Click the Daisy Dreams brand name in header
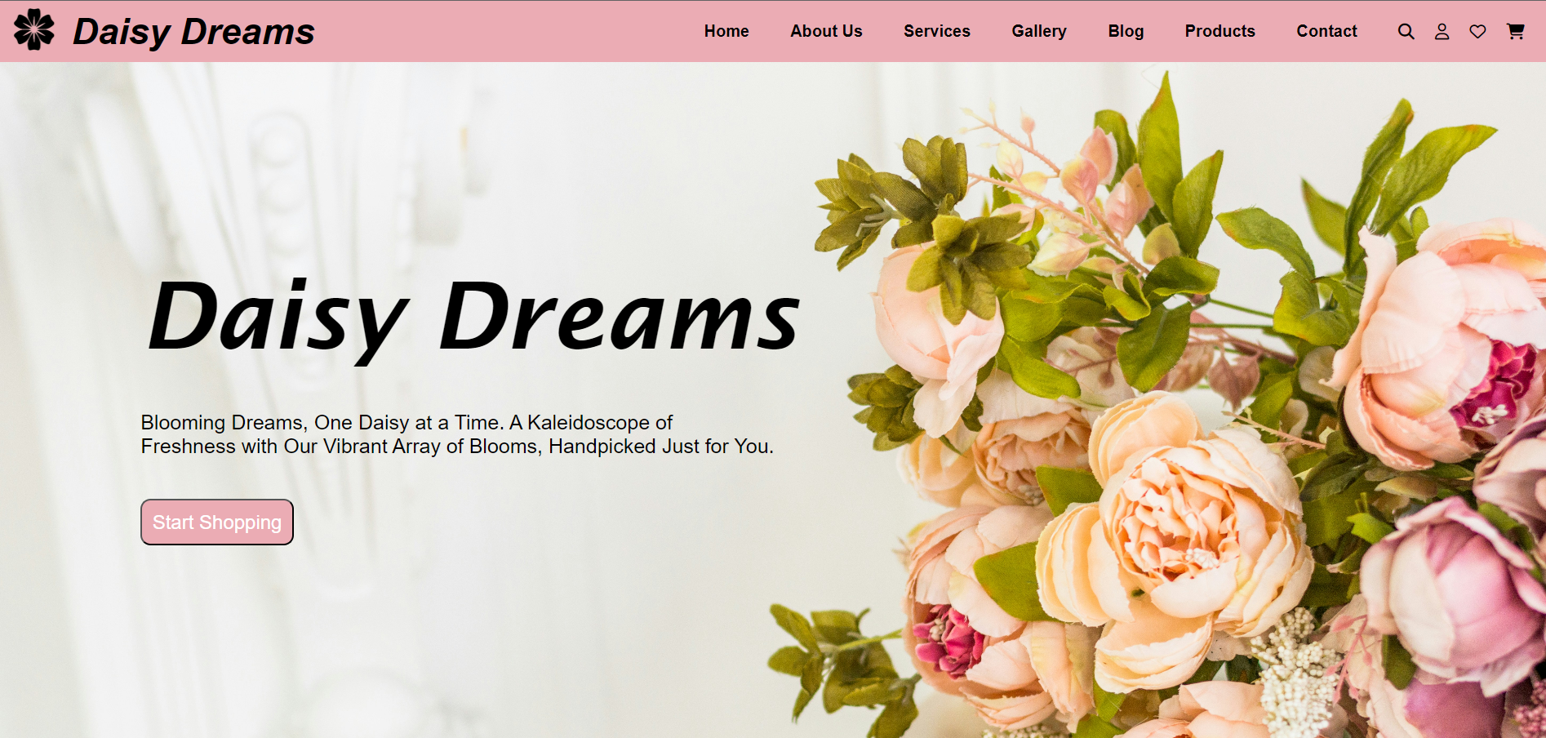Viewport: 1546px width, 738px height. 193,32
